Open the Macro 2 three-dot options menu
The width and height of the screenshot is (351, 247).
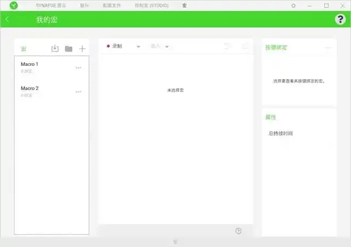pos(78,92)
